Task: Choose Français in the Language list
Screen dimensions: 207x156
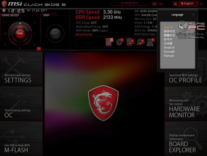Action: pyautogui.click(x=169, y=56)
